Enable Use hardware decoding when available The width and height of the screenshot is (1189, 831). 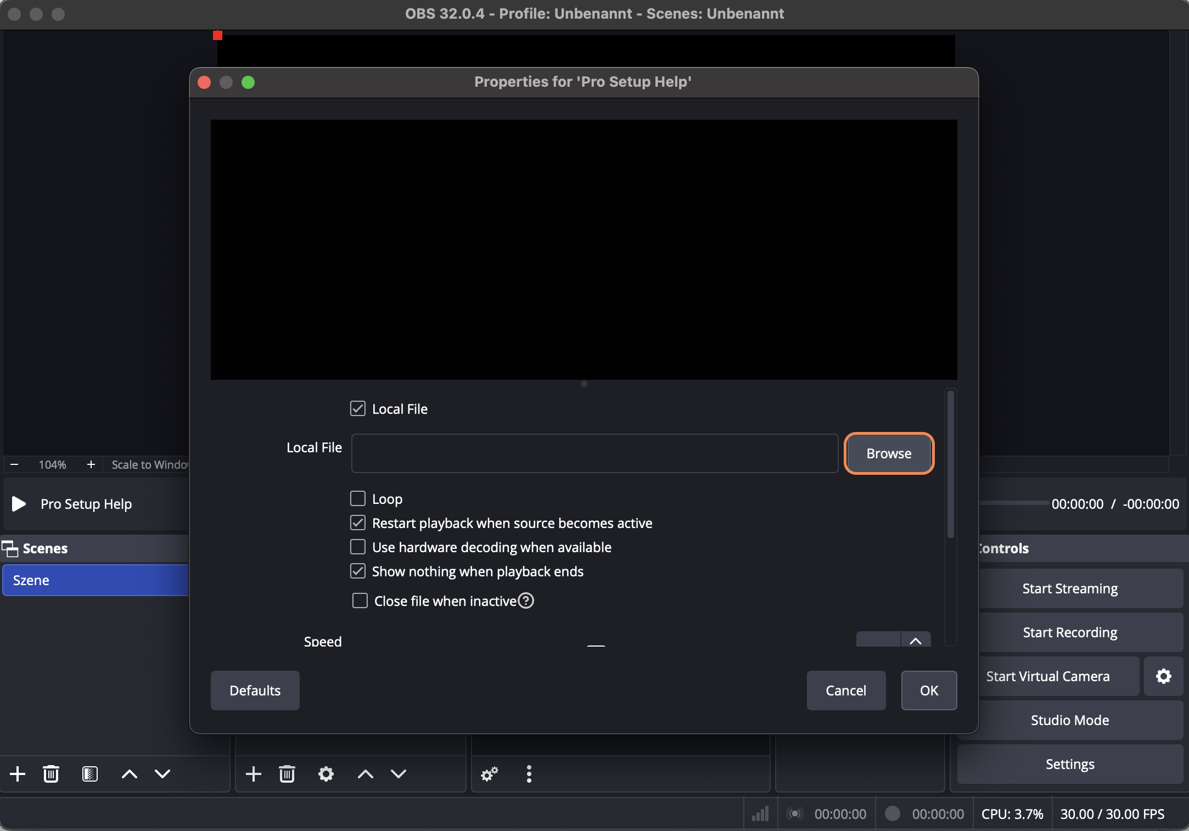358,547
